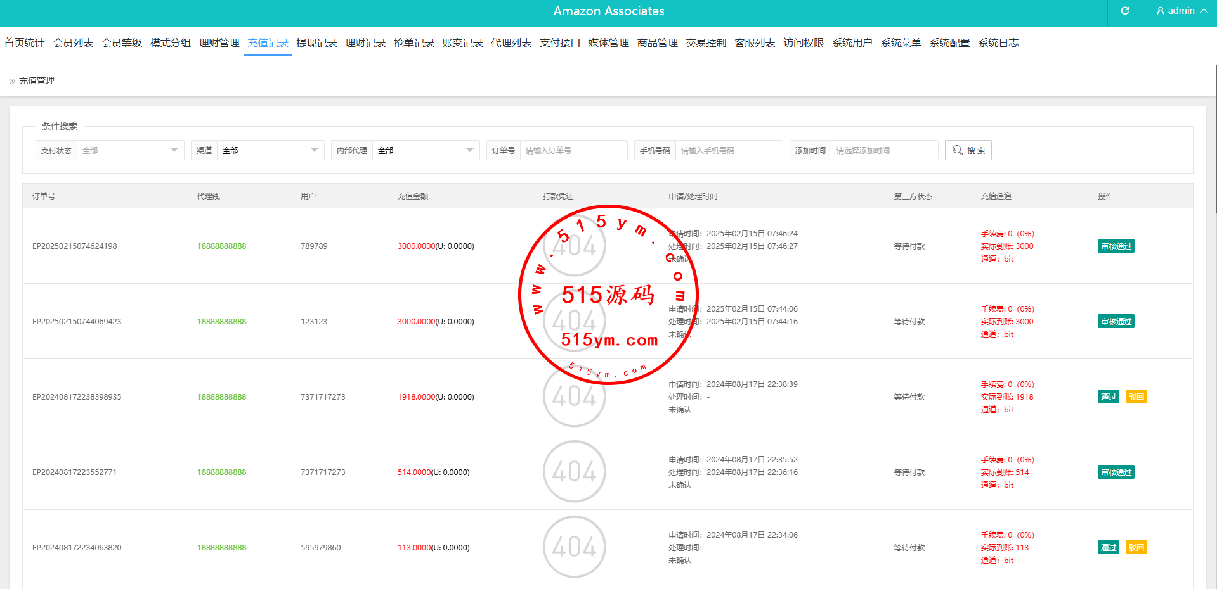The image size is (1217, 589).
Task: Click the refresh icon in top bar
Action: click(x=1124, y=11)
